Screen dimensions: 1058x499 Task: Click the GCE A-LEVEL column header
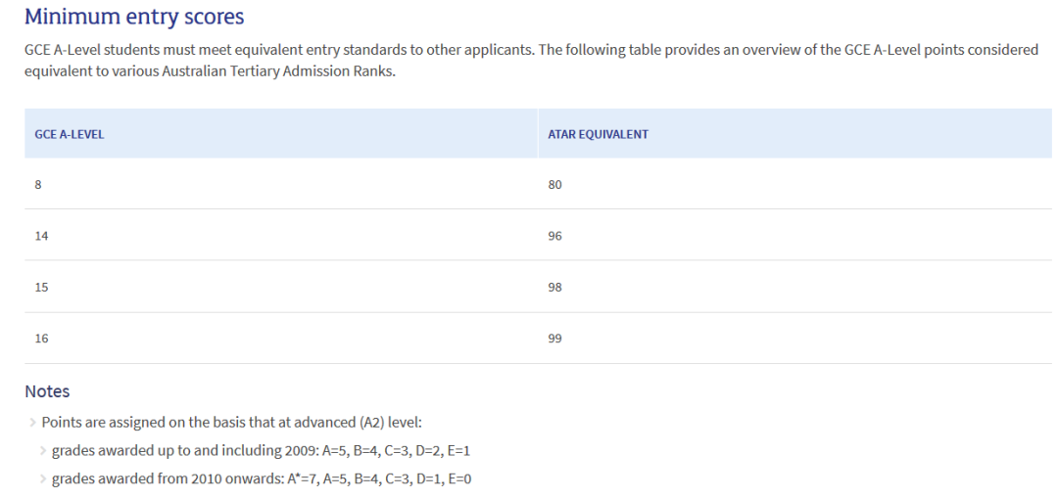coord(69,134)
